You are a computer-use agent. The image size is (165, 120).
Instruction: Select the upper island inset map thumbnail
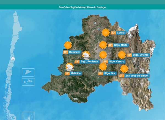pyautogui.click(x=28, y=72)
